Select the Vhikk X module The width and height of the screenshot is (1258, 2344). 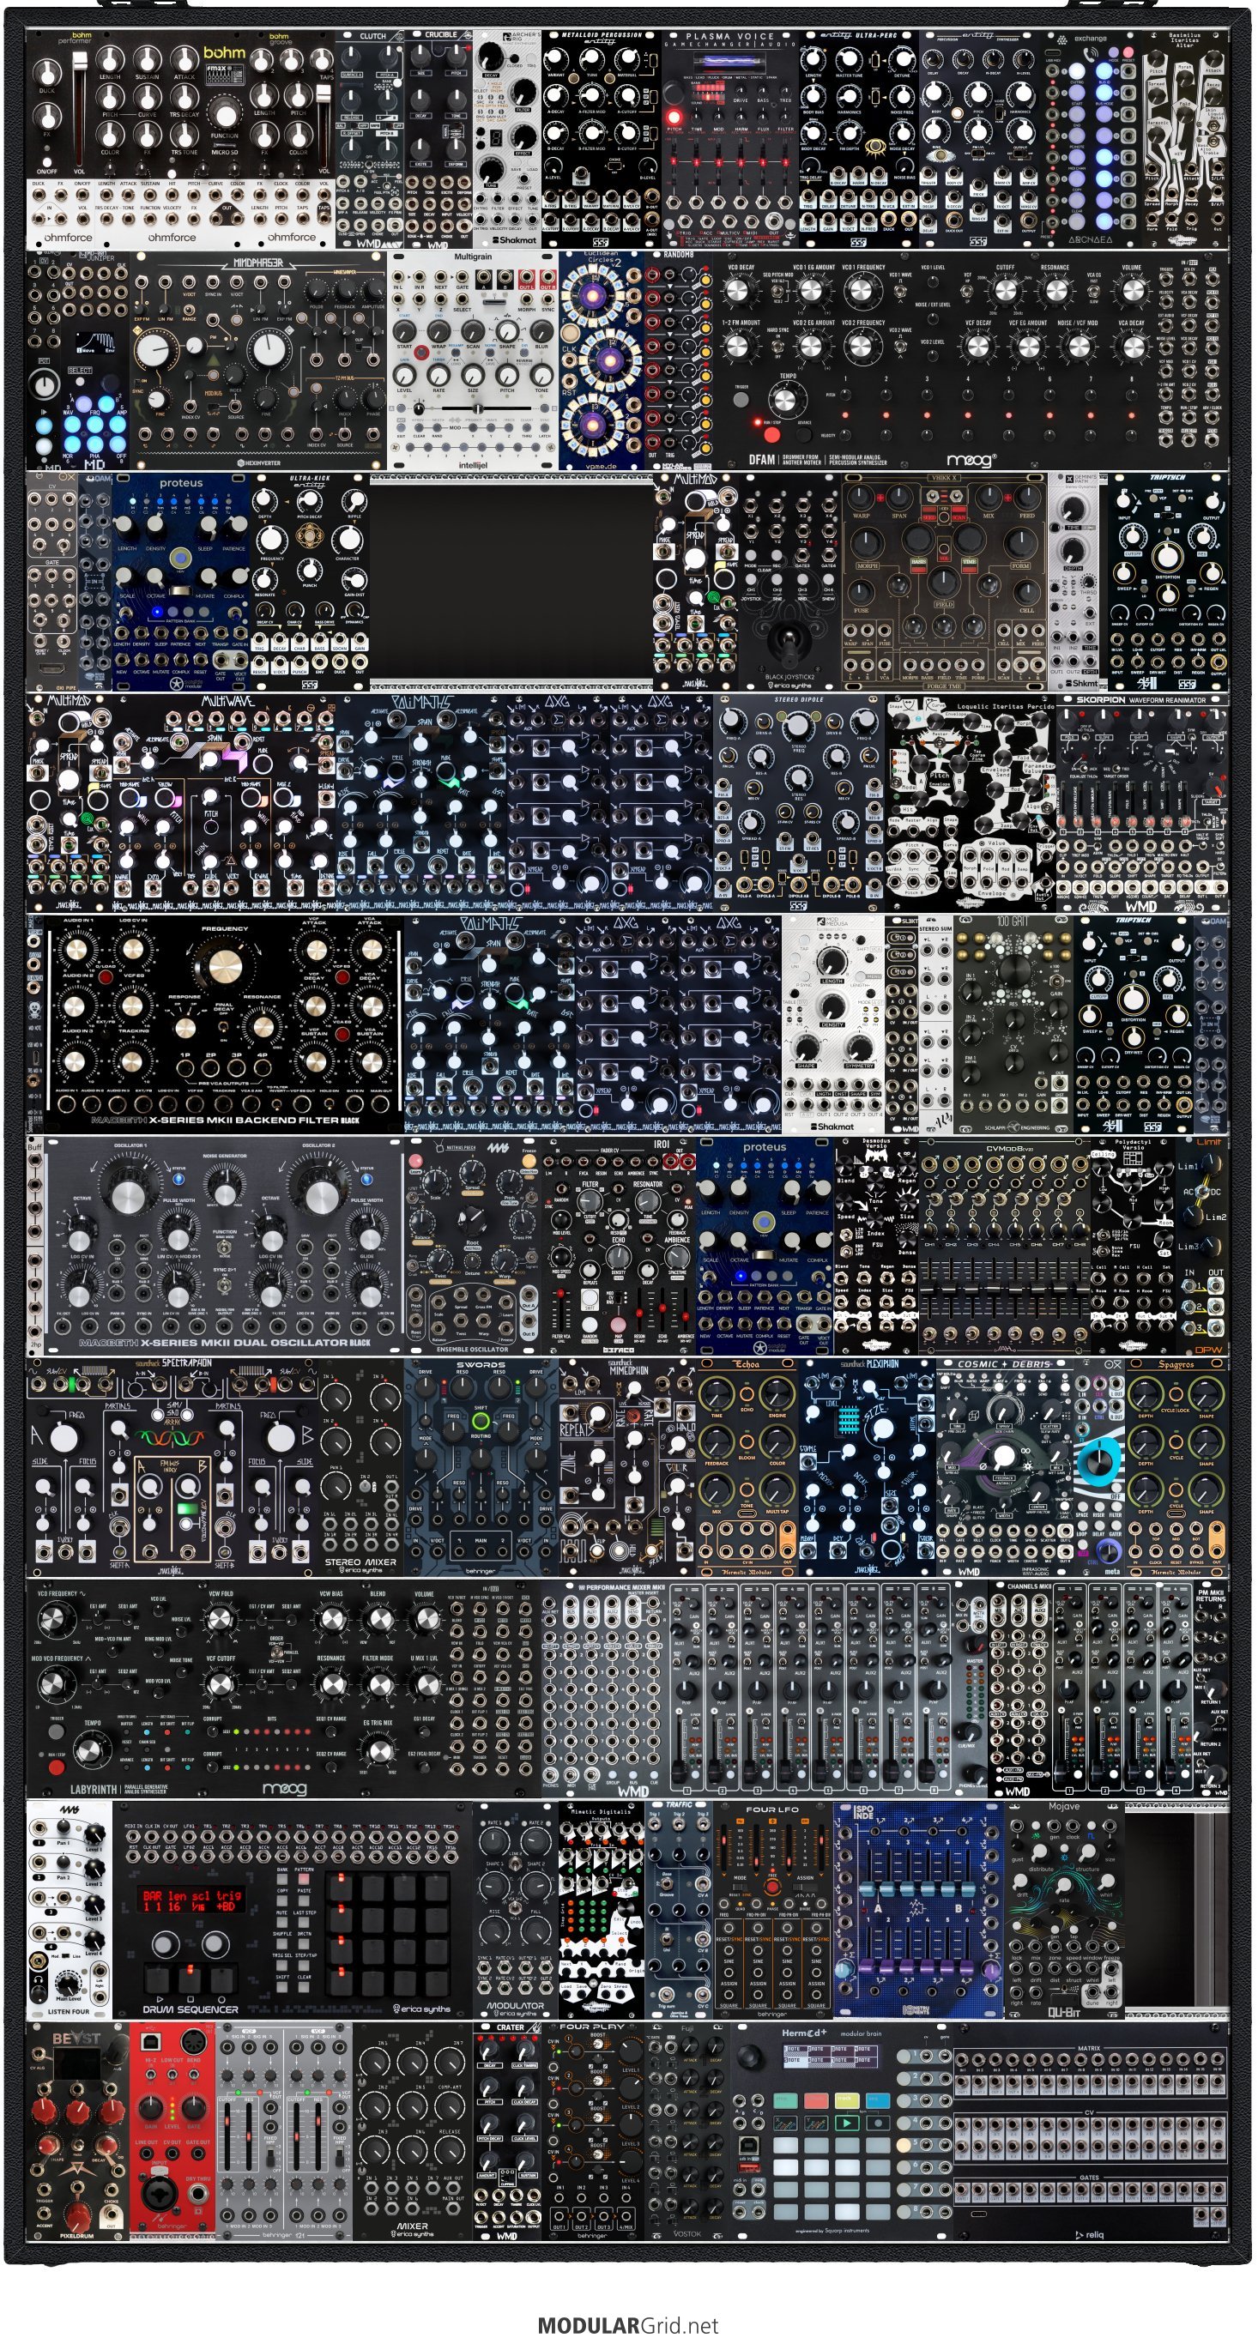click(944, 582)
